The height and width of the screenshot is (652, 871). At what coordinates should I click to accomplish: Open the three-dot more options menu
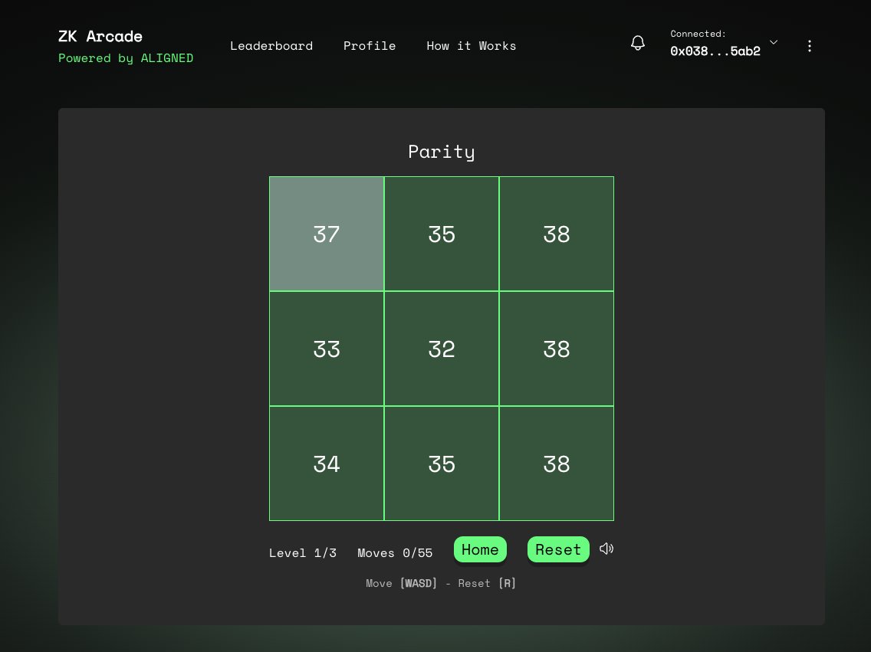tap(810, 46)
